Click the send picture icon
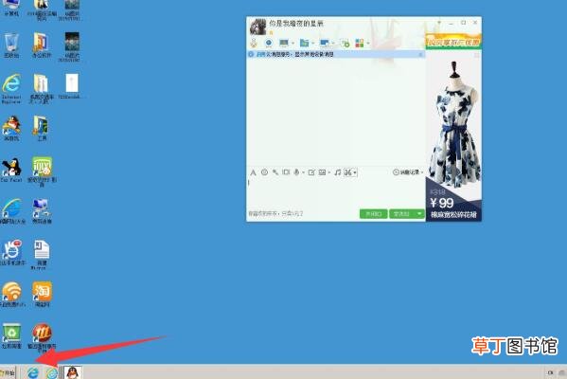Viewport: 567px width, 379px height. coord(322,172)
